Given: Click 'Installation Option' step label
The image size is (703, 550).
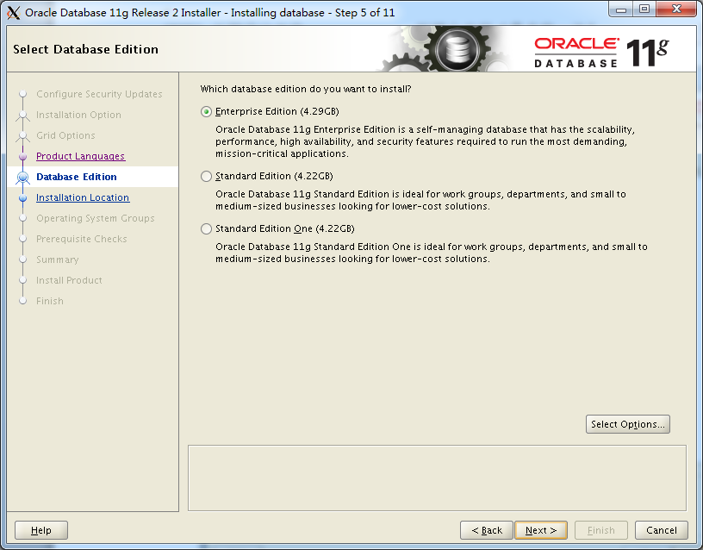Looking at the screenshot, I should tap(78, 115).
